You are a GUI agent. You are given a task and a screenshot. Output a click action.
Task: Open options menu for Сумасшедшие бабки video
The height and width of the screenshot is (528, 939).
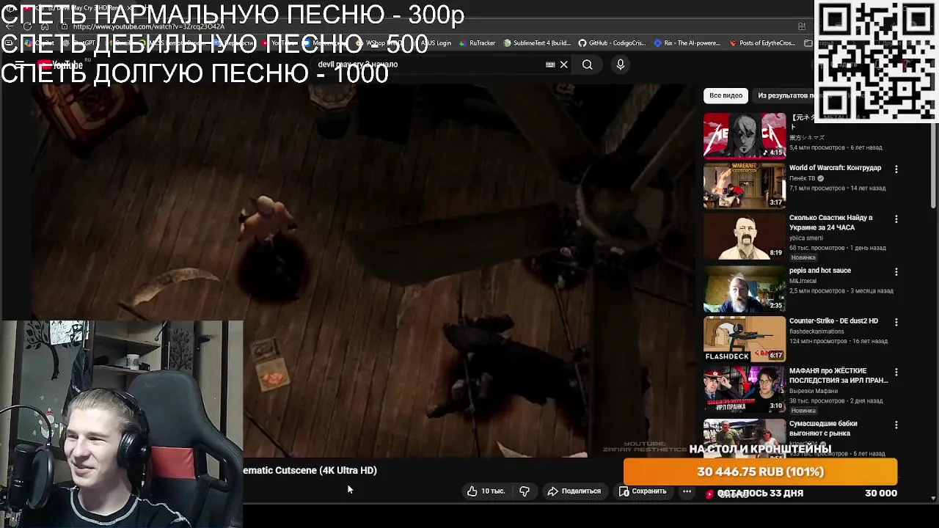click(896, 425)
